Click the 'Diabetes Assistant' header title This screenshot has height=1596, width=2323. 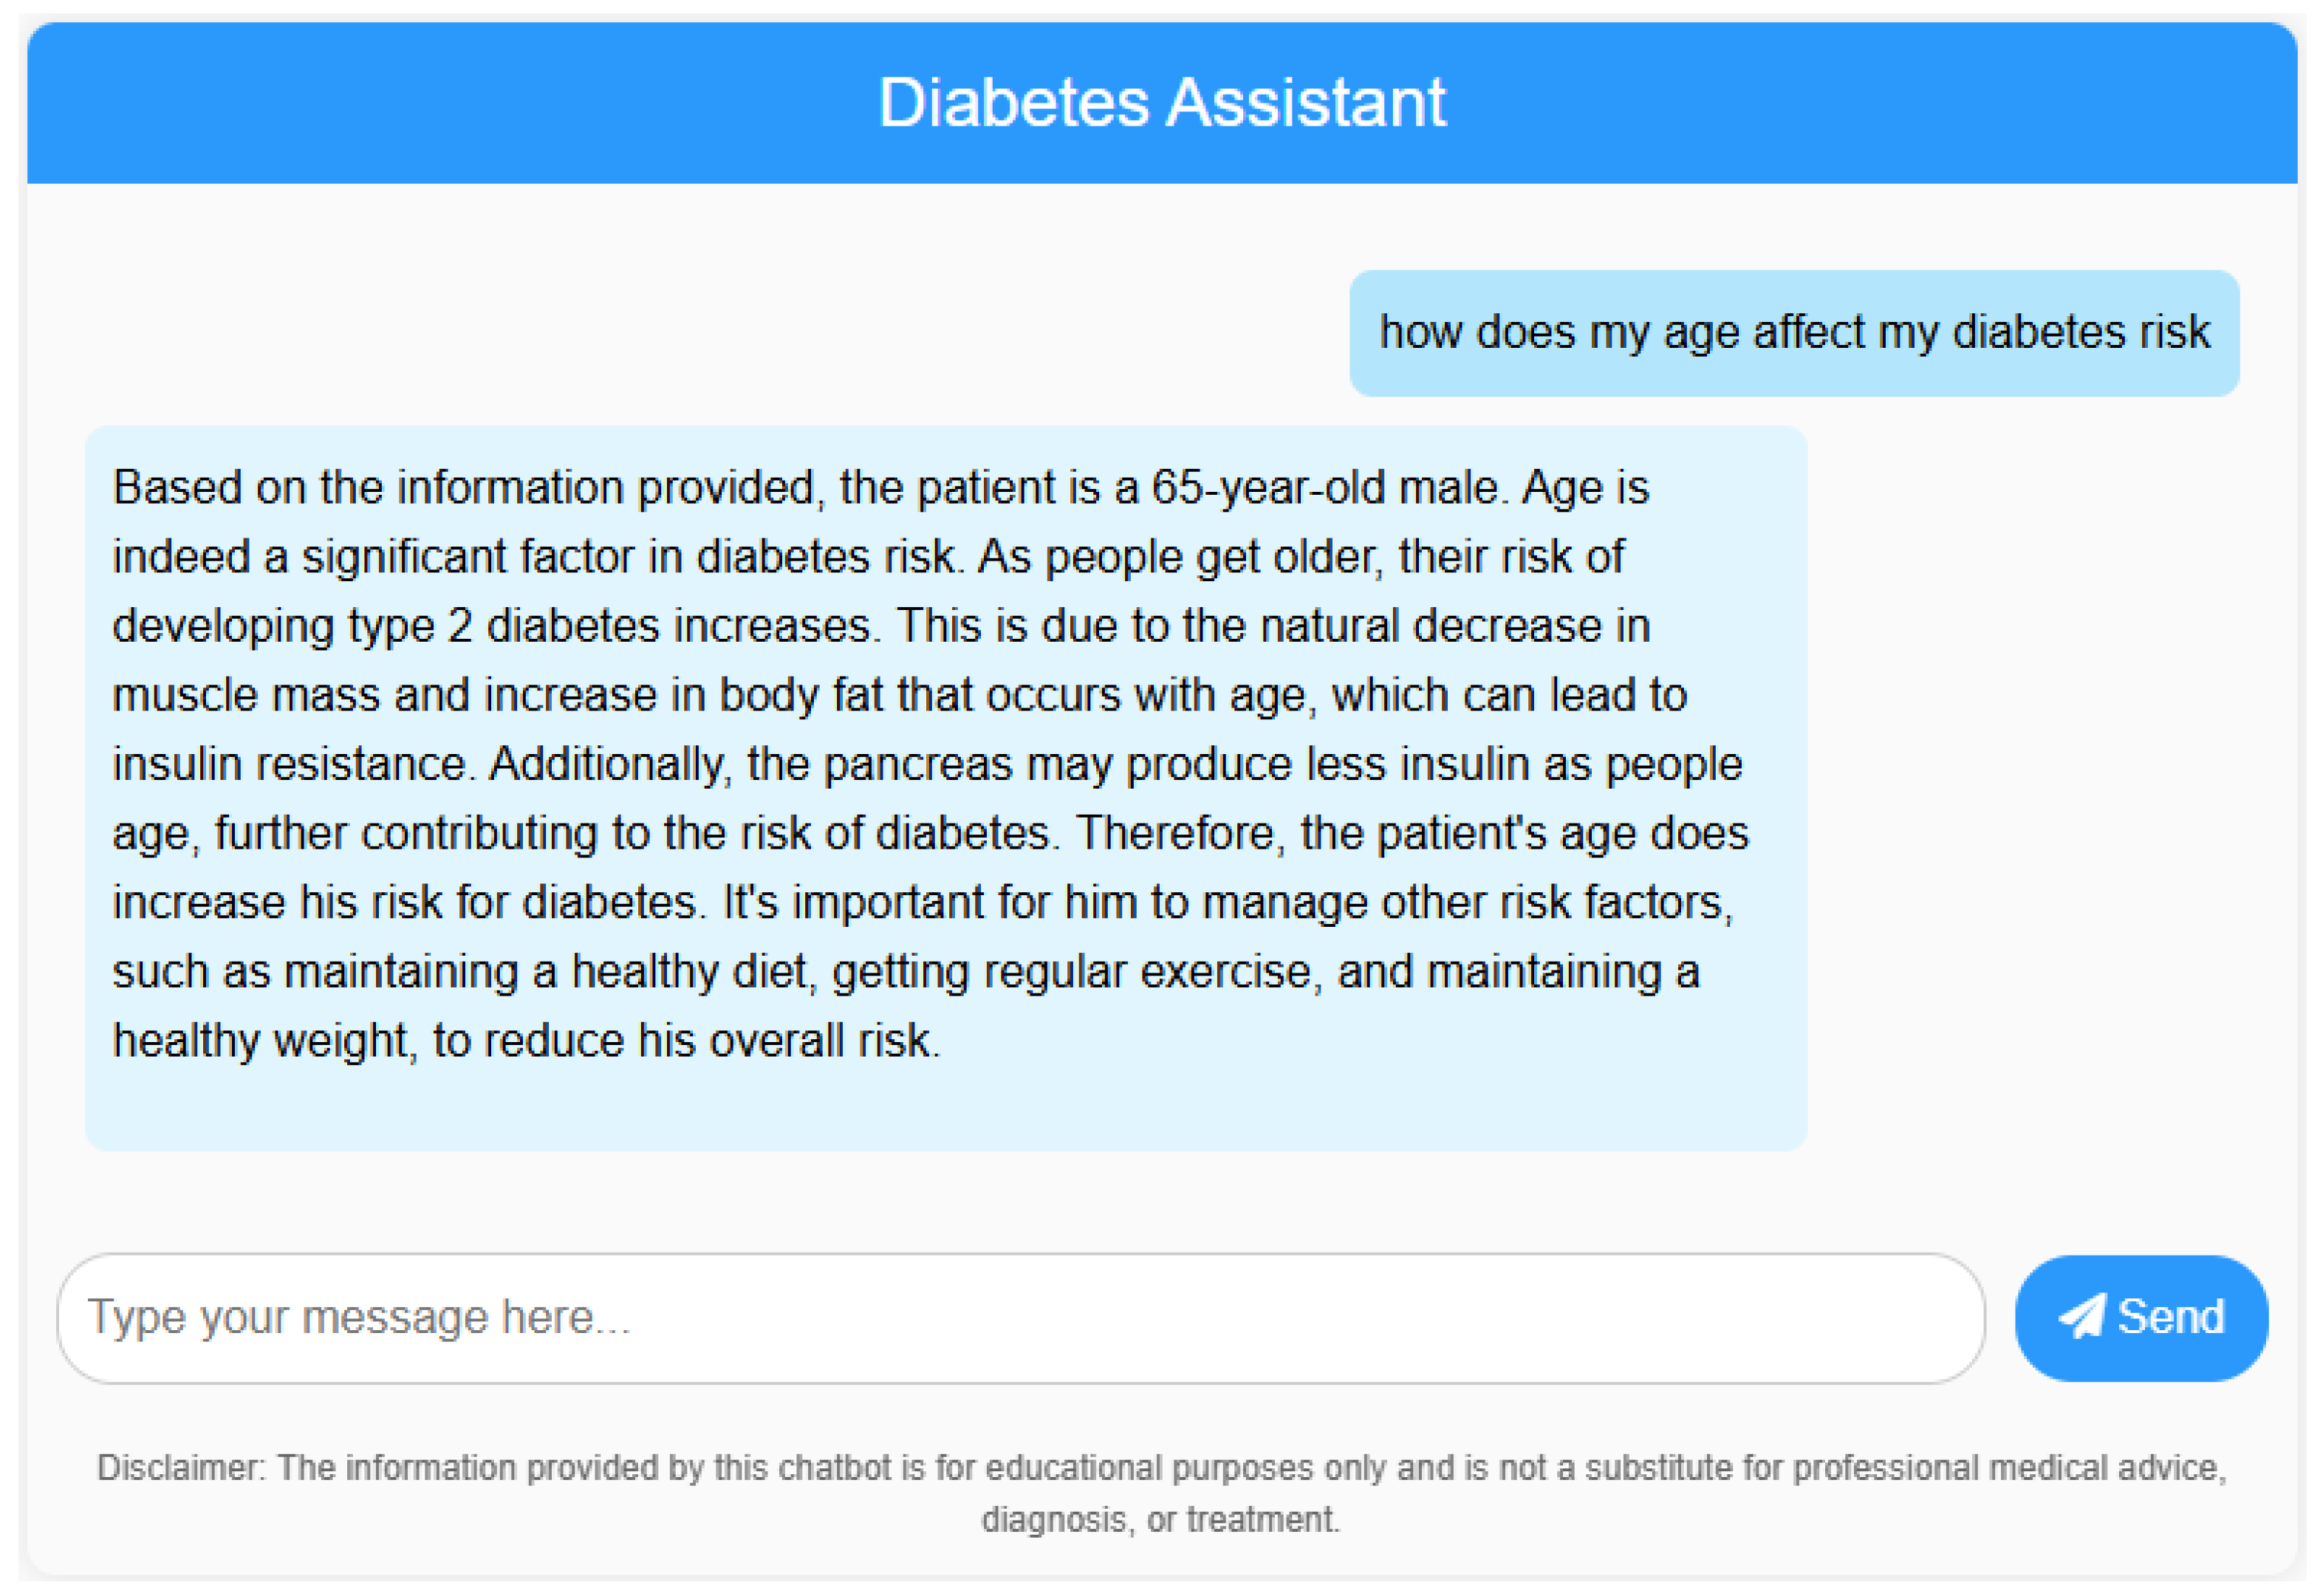[x=1161, y=102]
